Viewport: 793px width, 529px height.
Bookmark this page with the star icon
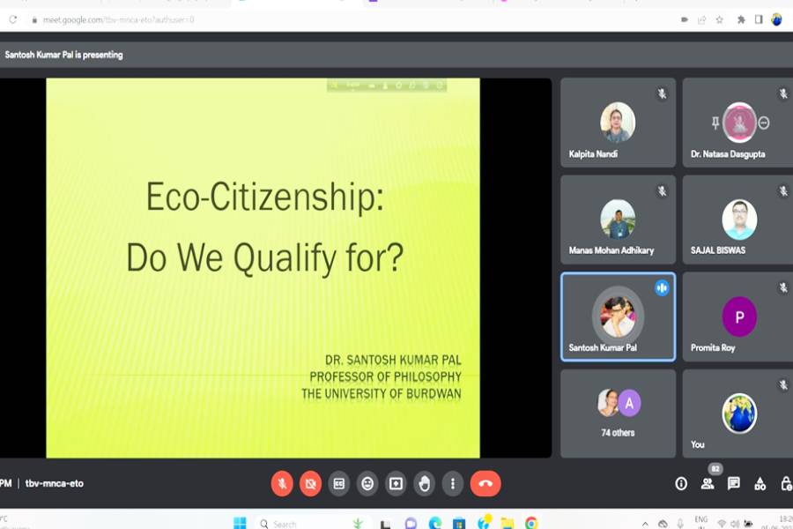(720, 19)
